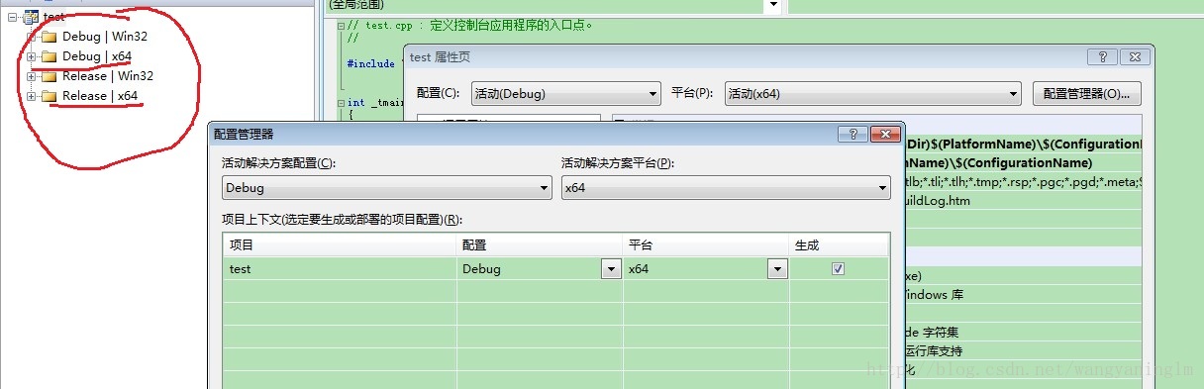The height and width of the screenshot is (389, 1204).
Task: Collapse the comment block in code editor
Action: 341,25
